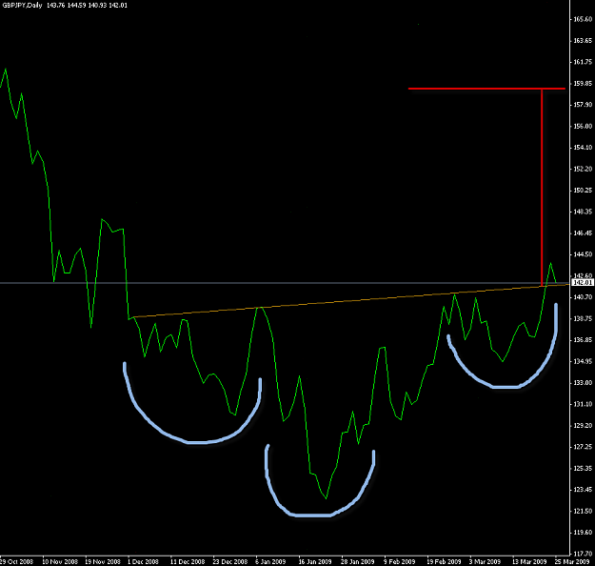Click the 144.50 price axis label

click(x=583, y=254)
